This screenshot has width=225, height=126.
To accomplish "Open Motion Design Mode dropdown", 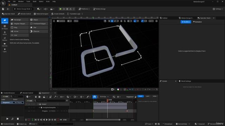I will pyautogui.click(x=23, y=9).
